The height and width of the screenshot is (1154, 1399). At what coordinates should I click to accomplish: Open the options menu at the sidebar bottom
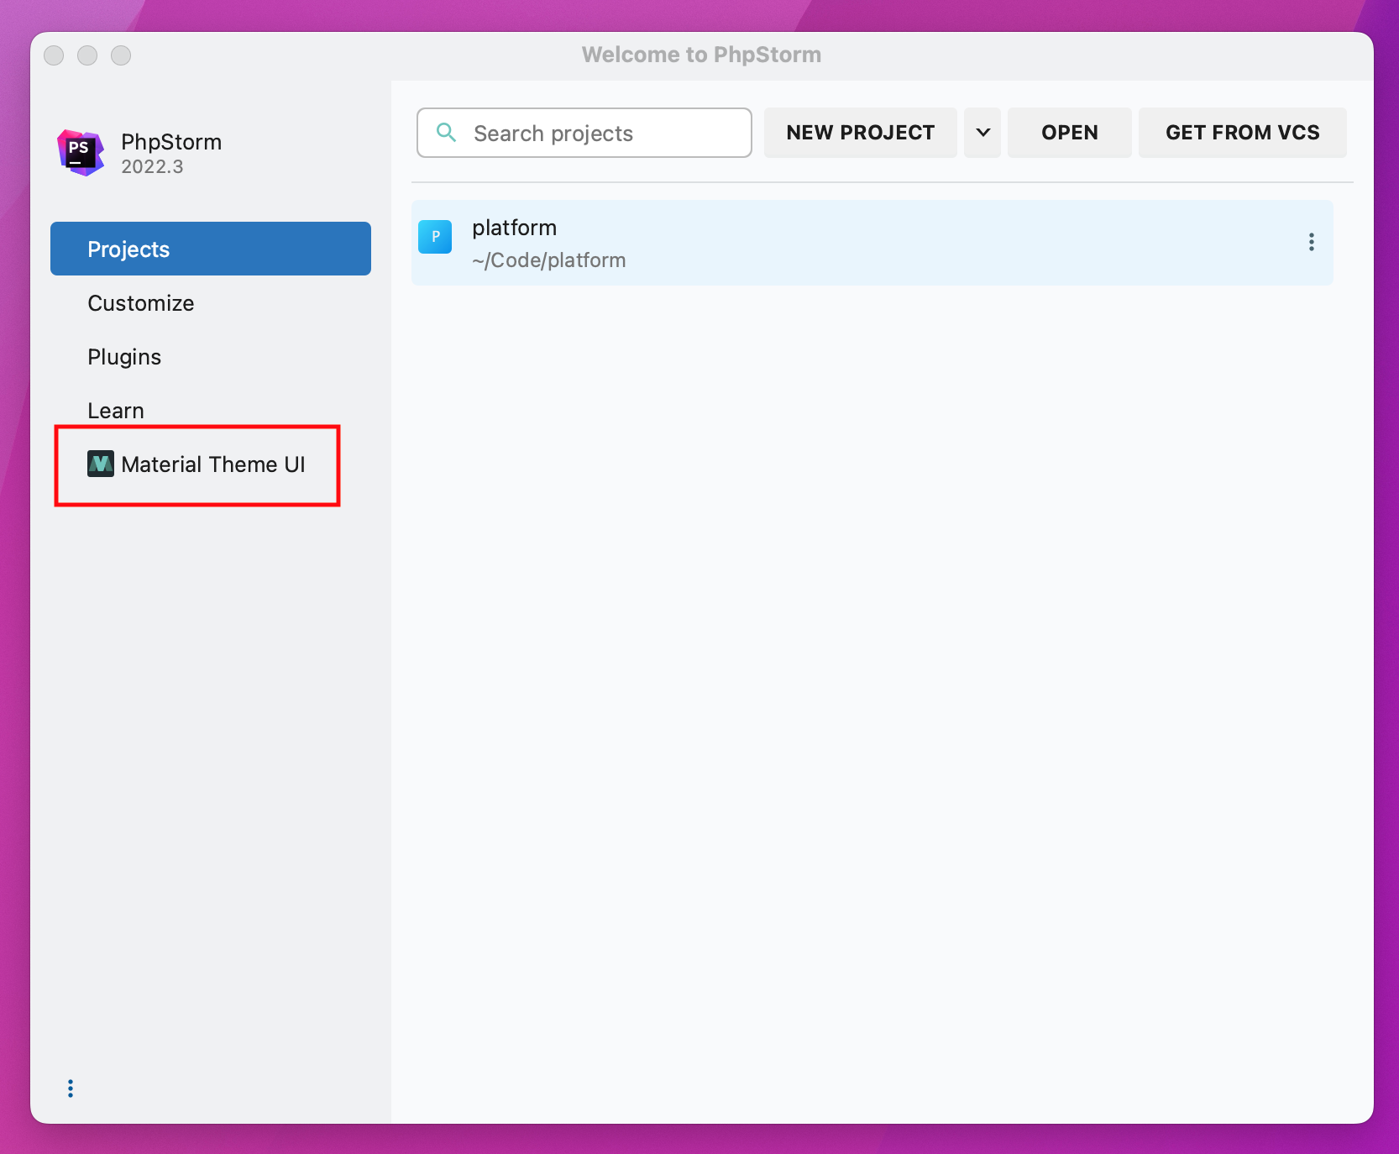click(71, 1088)
